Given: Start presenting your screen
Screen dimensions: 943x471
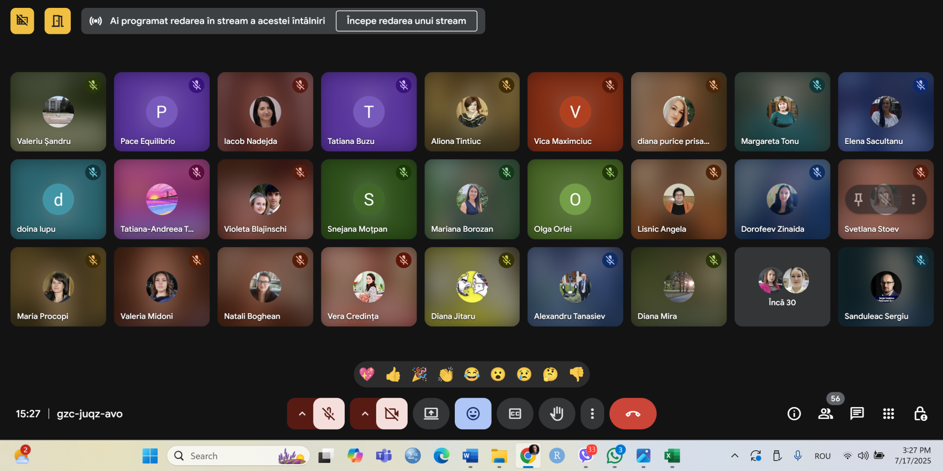Looking at the screenshot, I should 431,414.
